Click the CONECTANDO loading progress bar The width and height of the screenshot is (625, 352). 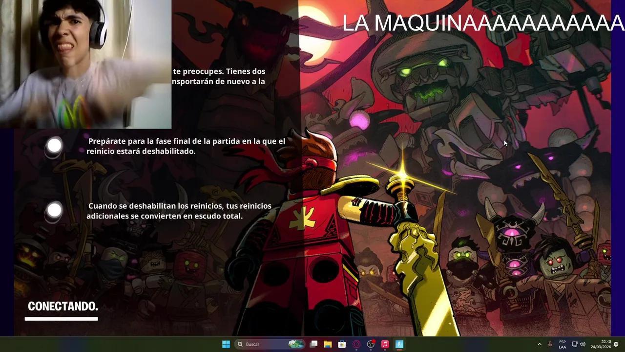pos(62,319)
